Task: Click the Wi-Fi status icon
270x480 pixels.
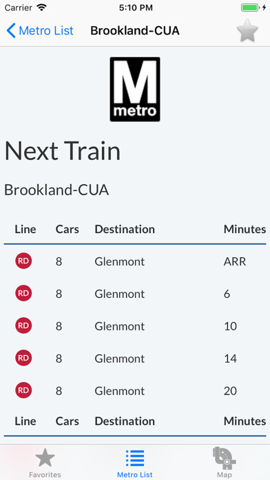Action: pyautogui.click(x=41, y=8)
